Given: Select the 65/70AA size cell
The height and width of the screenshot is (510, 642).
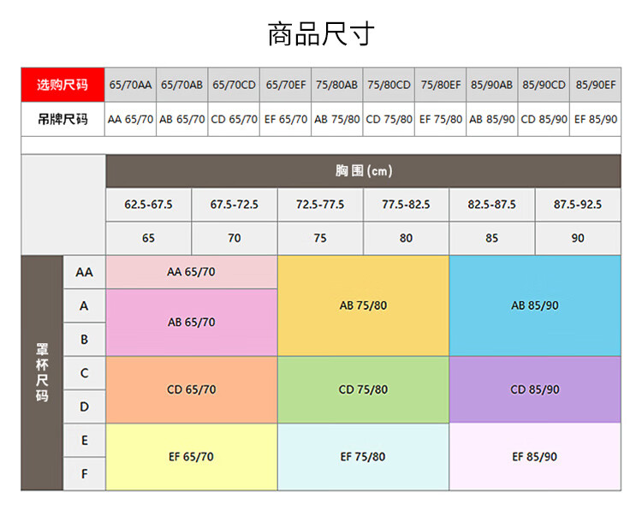Looking at the screenshot, I should (131, 85).
